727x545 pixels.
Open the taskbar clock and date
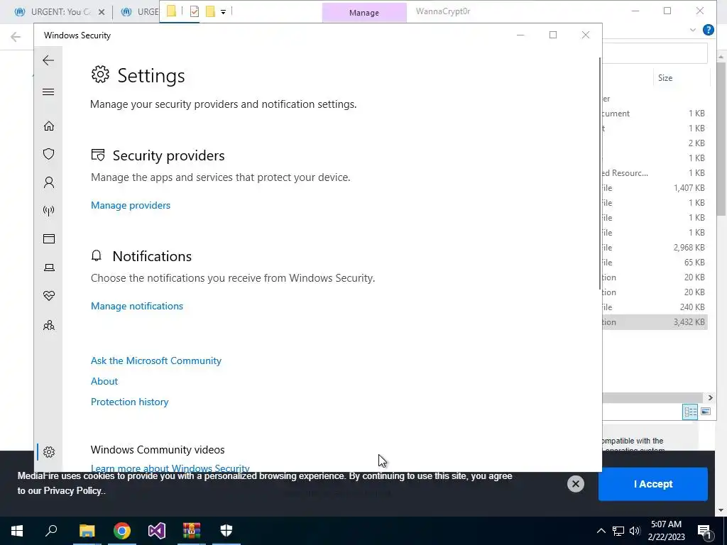(x=666, y=531)
